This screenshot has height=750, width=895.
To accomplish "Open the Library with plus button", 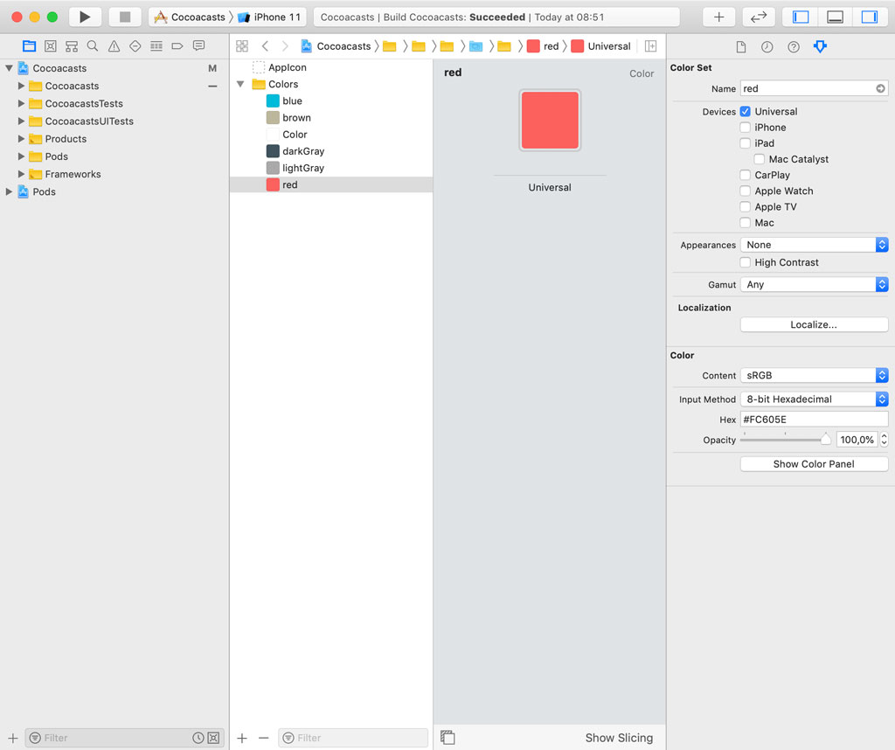I will coord(718,17).
